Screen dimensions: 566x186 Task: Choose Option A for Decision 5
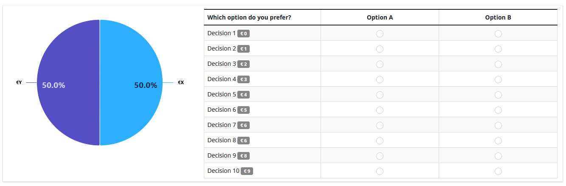coord(380,95)
